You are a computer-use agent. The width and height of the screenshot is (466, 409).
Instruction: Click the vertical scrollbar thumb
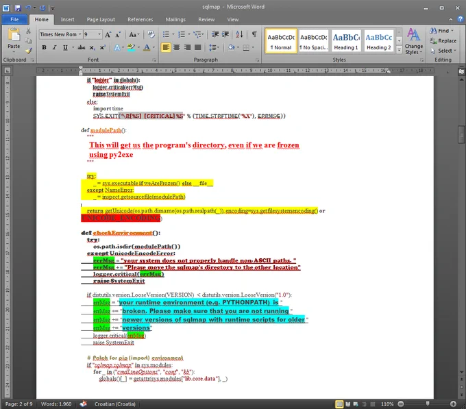461,134
